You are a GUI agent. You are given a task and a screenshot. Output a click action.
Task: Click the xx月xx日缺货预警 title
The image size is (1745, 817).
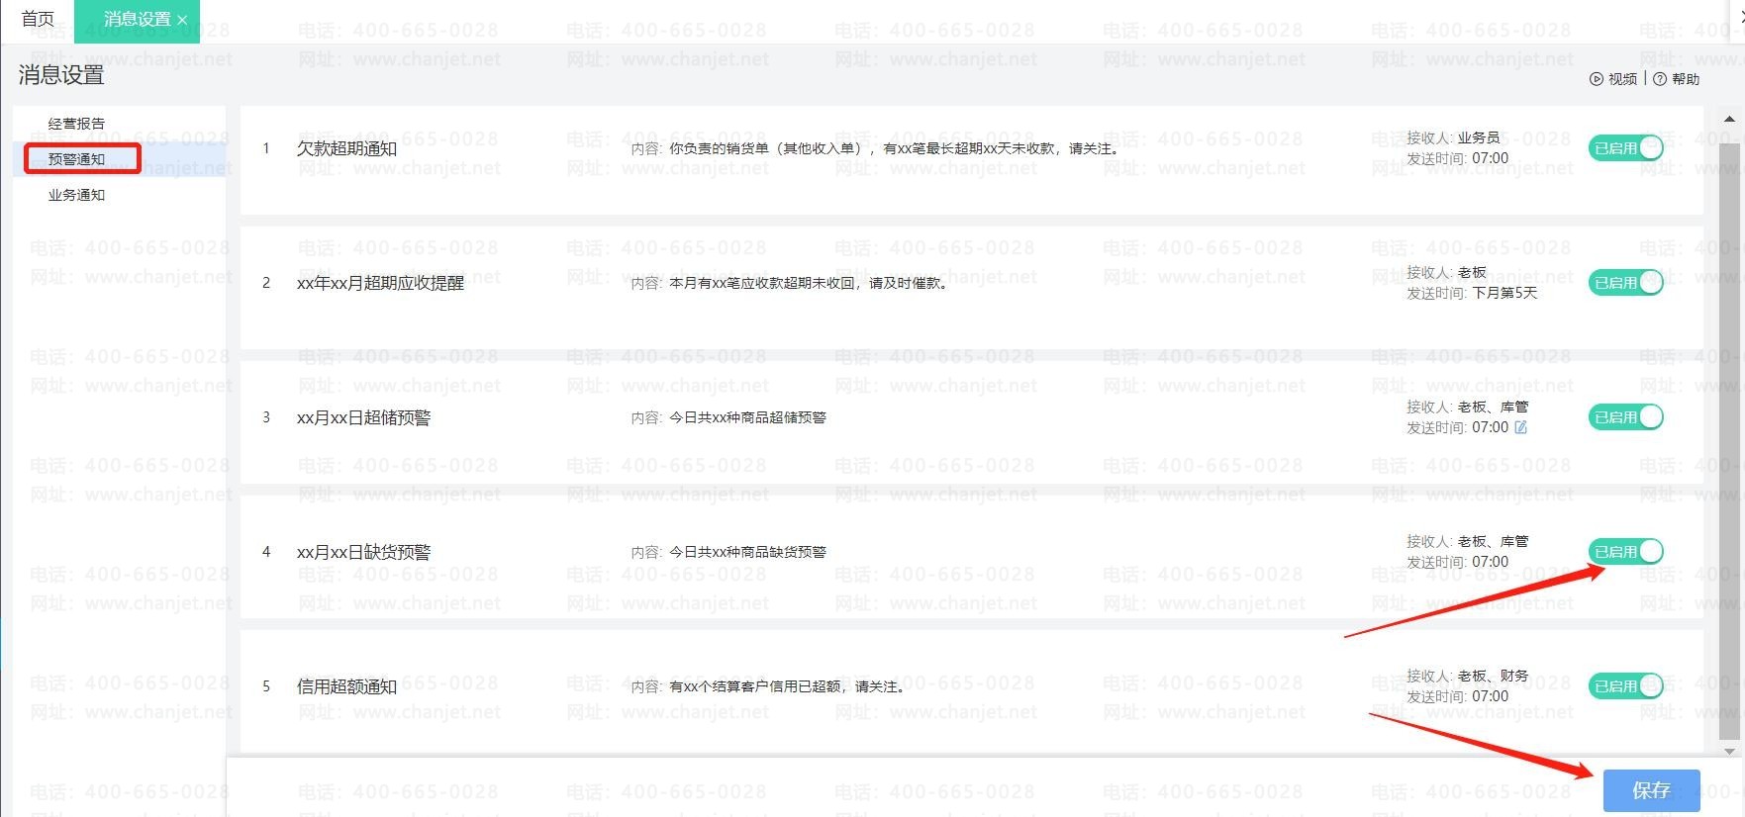(x=363, y=552)
